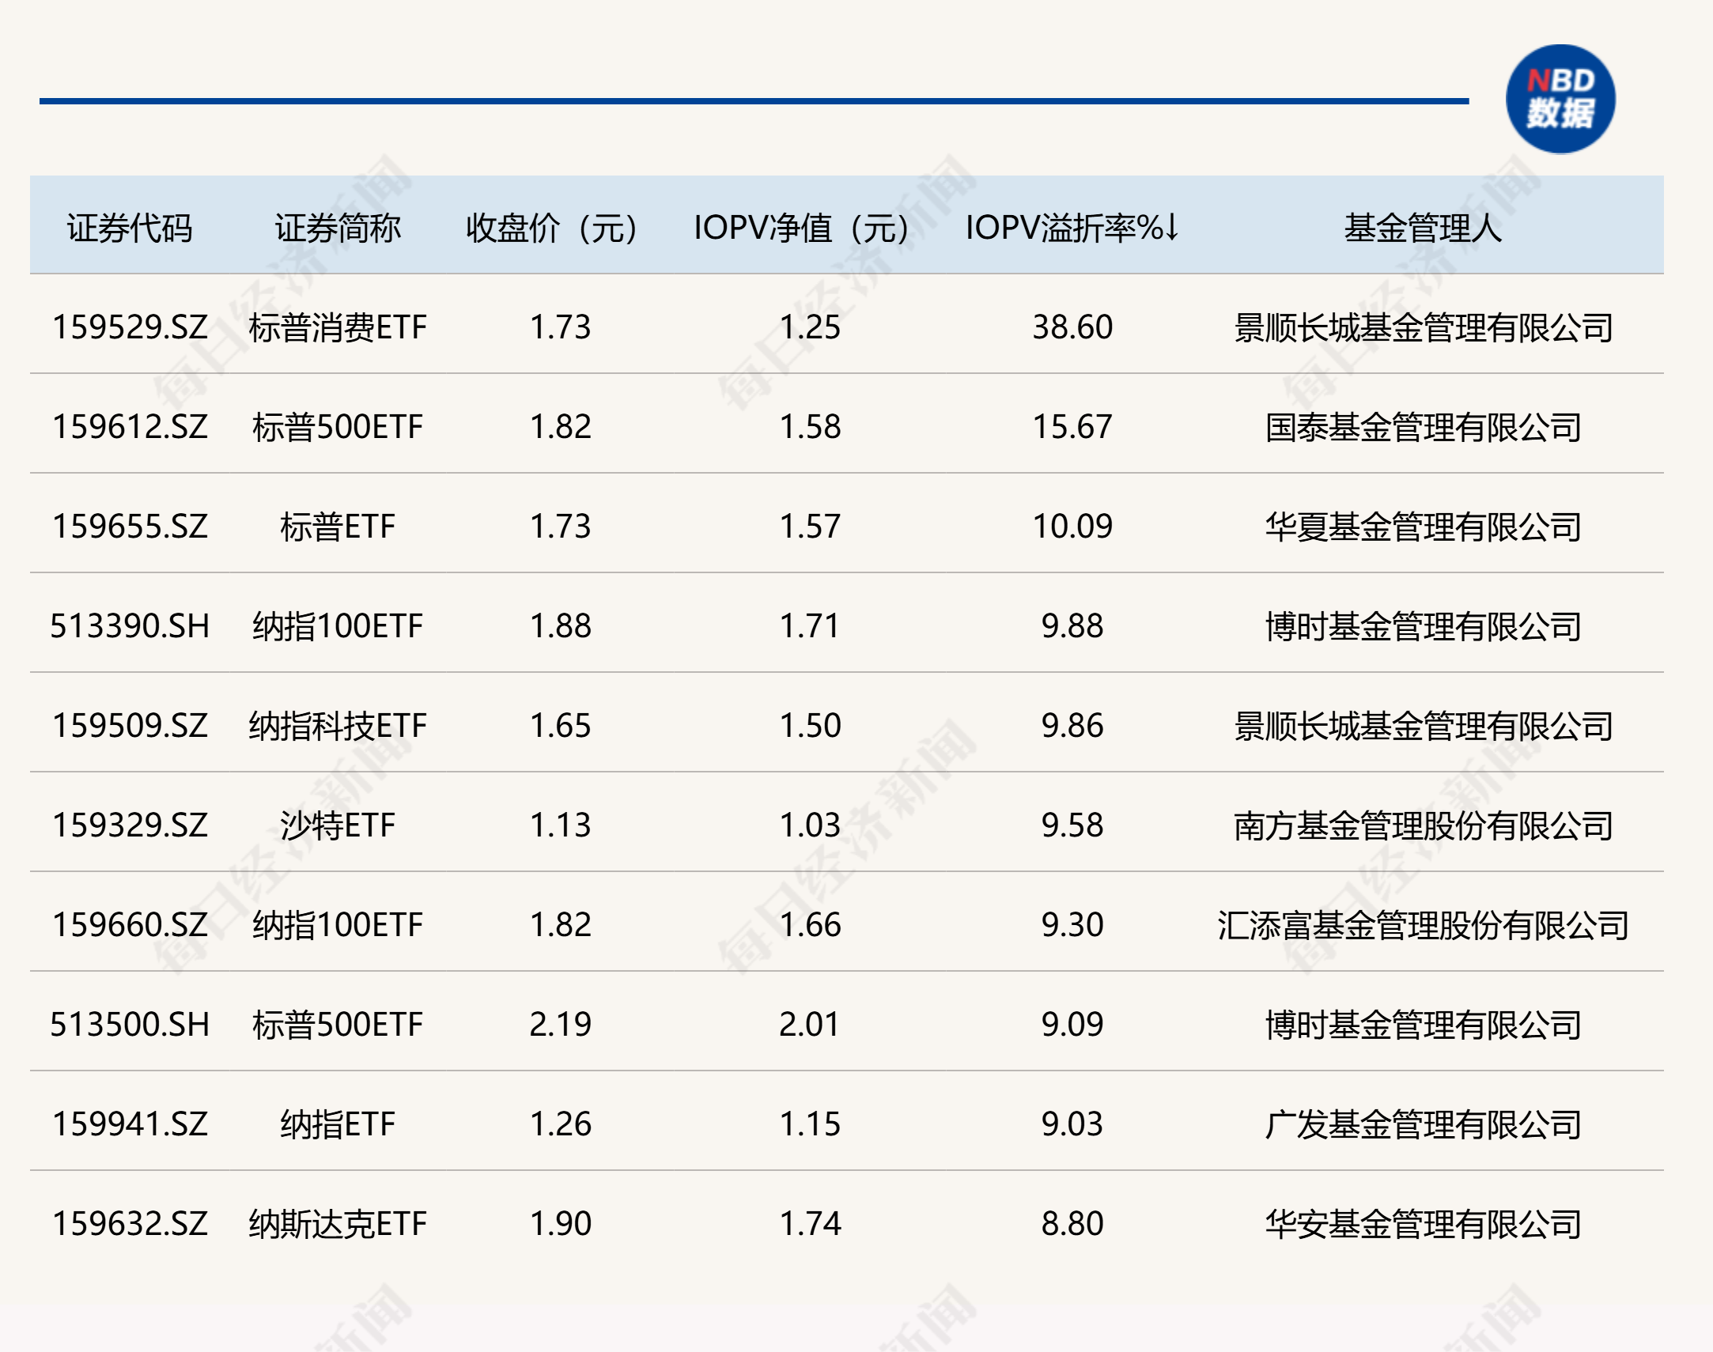Click premium rate value 9.88
This screenshot has width=1713, height=1352.
(x=1072, y=626)
